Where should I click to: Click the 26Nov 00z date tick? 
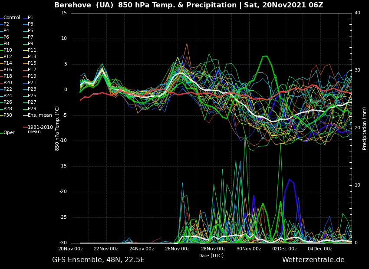pyautogui.click(x=178, y=249)
